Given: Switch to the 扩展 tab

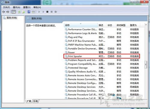Looking at the screenshot, I should [29, 101].
